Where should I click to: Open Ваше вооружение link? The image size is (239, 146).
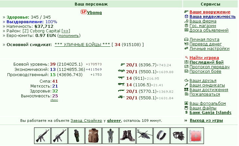pos(210,12)
